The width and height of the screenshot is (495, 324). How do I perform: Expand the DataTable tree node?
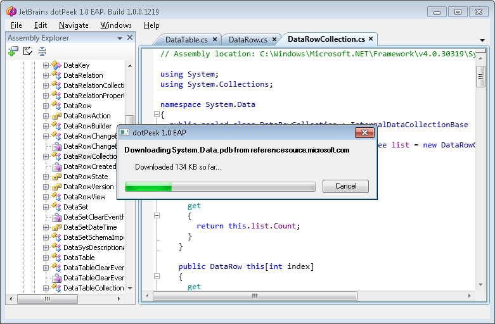(46, 258)
